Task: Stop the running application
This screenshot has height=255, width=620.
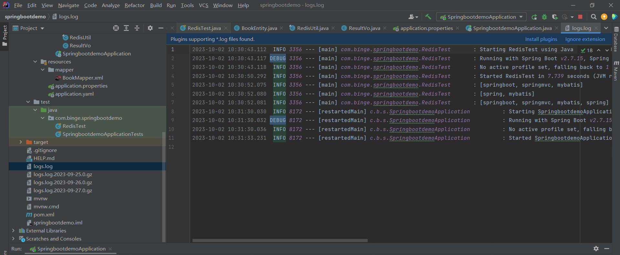Action: (580, 17)
